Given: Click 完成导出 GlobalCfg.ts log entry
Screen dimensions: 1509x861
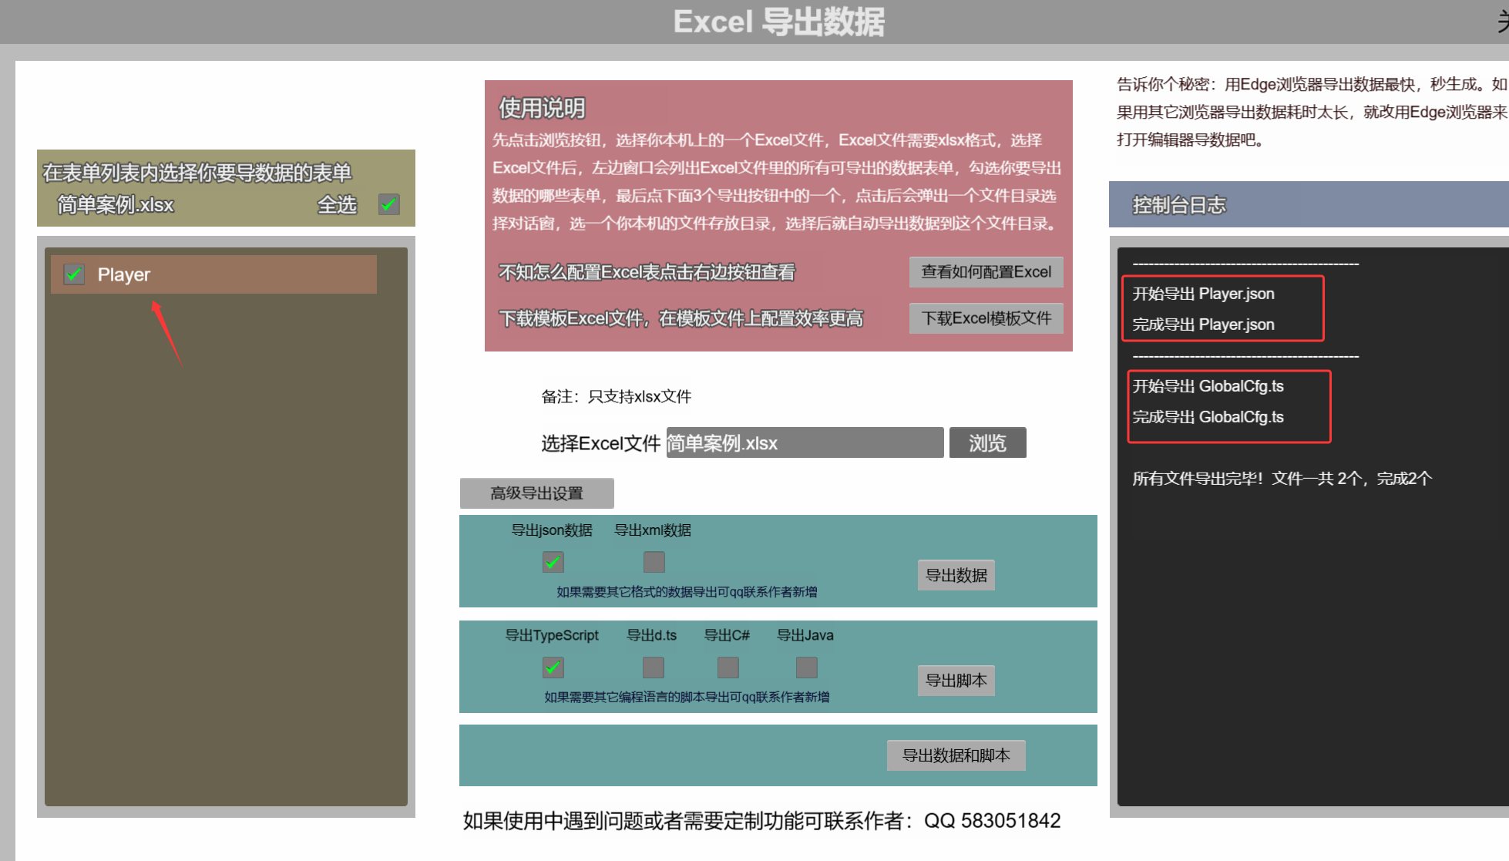Looking at the screenshot, I should [x=1208, y=417].
